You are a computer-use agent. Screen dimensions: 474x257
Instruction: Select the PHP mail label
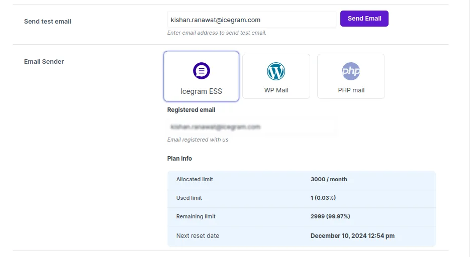(351, 90)
